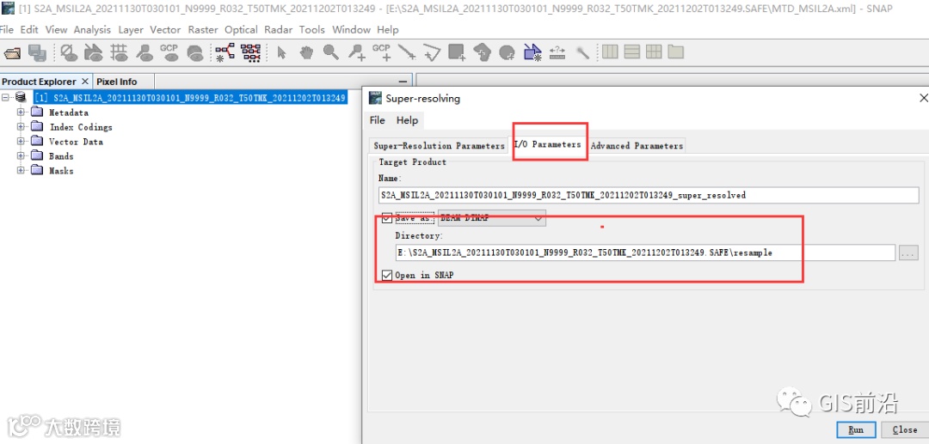Switch to Super-Resolution Parameters tab

tap(439, 145)
